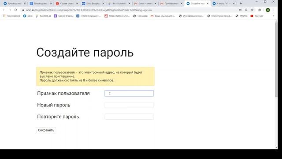This screenshot has height=159, width=282.
Task: Close the Gmail tab
Action: coord(156,4)
